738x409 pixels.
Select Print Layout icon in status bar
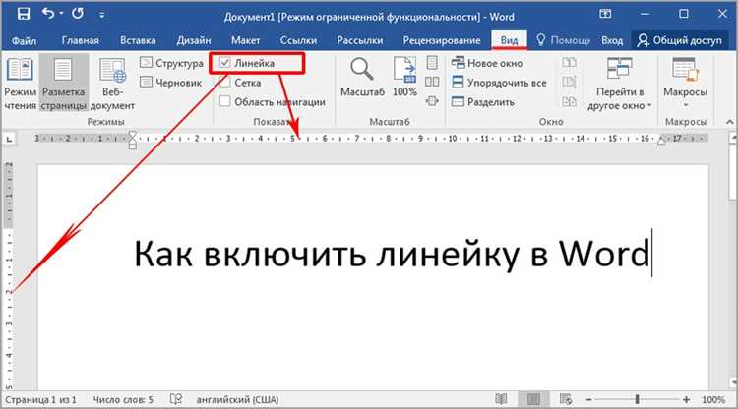(533, 399)
